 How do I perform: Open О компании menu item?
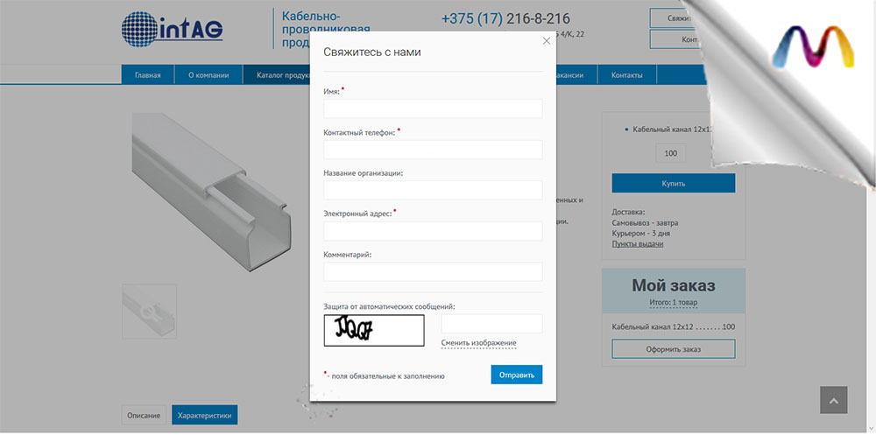point(208,74)
